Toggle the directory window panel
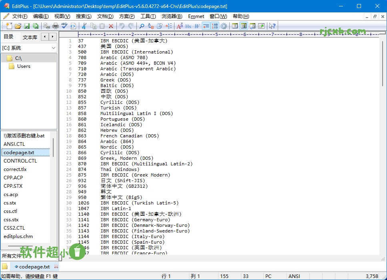 pyautogui.click(x=244, y=26)
